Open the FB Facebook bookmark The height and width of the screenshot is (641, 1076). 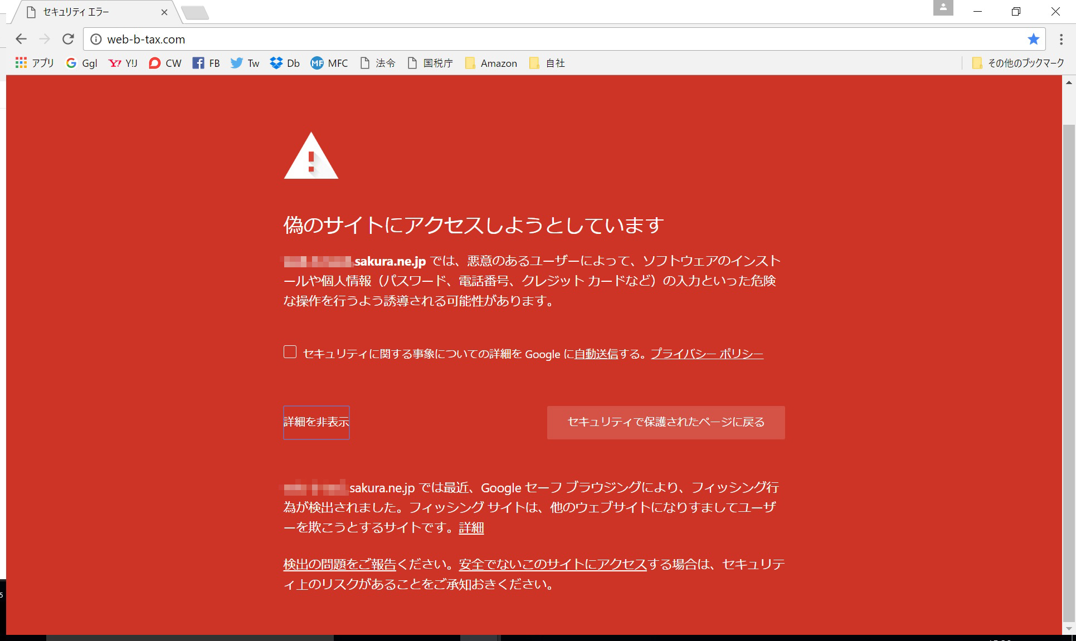[x=207, y=63]
